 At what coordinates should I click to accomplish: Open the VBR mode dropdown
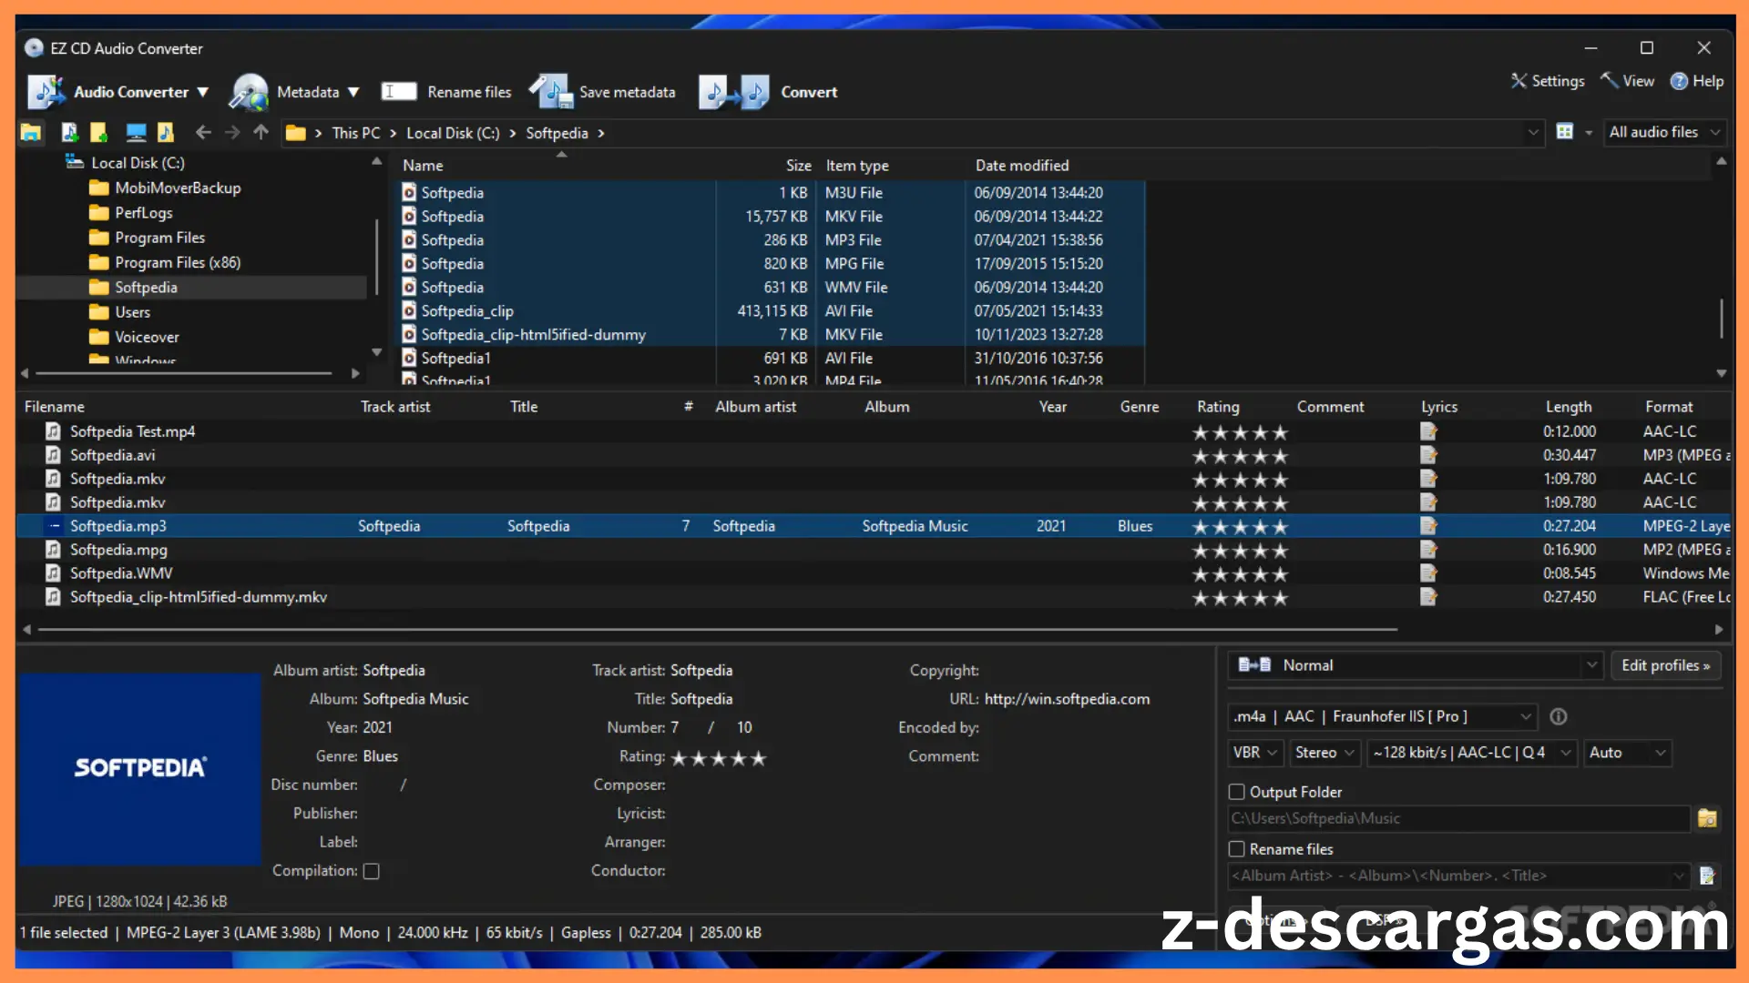coord(1255,753)
